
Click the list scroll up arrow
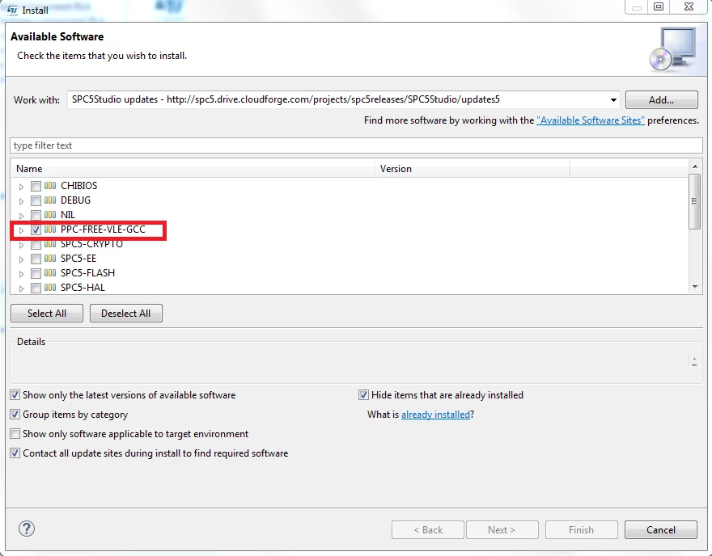(695, 167)
